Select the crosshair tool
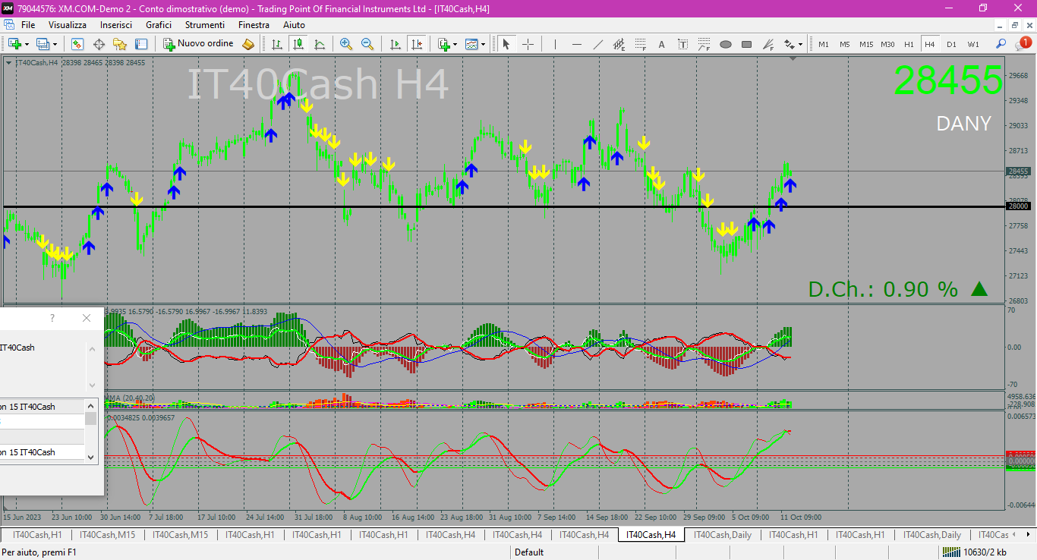Screen dimensions: 1037x560 pyautogui.click(x=528, y=44)
